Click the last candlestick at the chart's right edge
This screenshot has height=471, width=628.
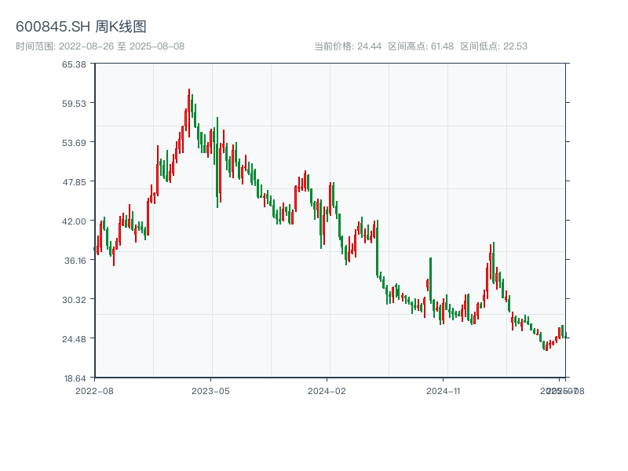(x=565, y=336)
